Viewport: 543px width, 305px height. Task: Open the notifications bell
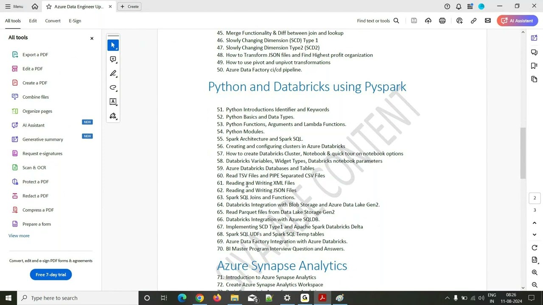coord(459,6)
